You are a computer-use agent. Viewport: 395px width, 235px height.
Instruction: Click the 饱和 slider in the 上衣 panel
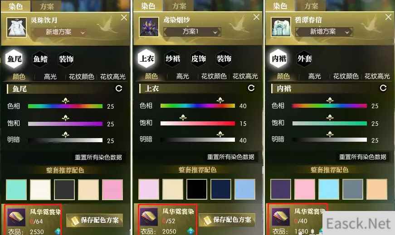198,123
